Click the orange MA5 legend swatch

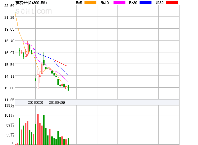pyautogui.click(x=90, y=2)
